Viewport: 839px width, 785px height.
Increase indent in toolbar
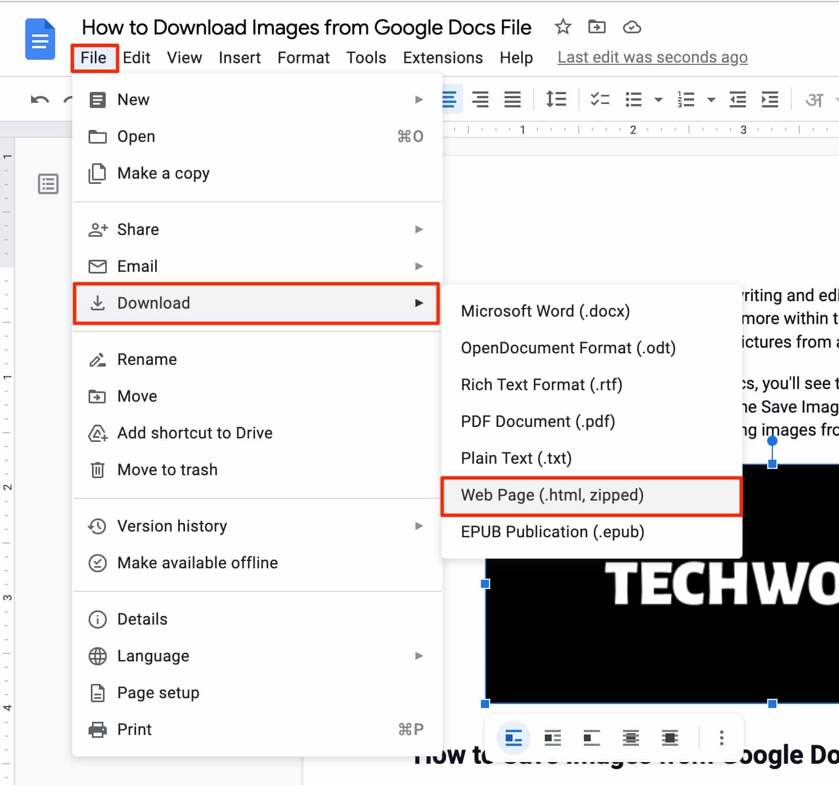point(770,99)
